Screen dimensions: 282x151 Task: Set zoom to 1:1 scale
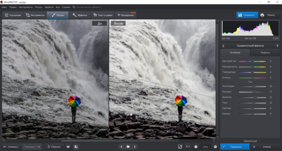pyautogui.click(x=188, y=146)
